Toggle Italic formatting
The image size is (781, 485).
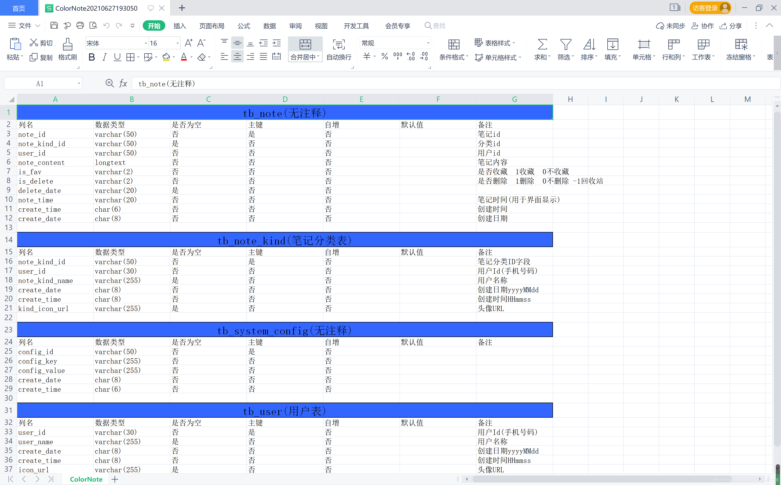[104, 57]
